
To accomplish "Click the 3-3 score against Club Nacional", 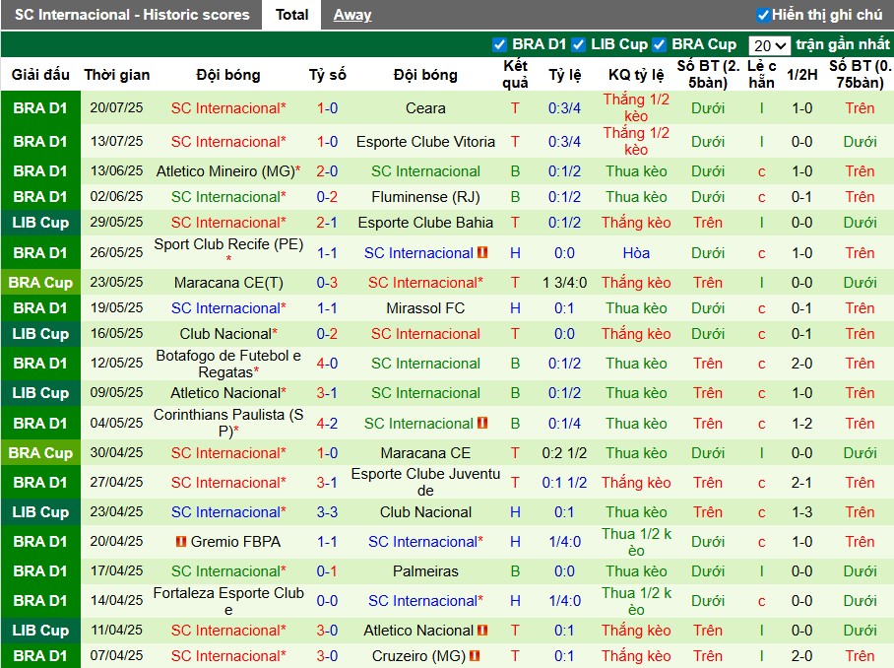I will 327,512.
